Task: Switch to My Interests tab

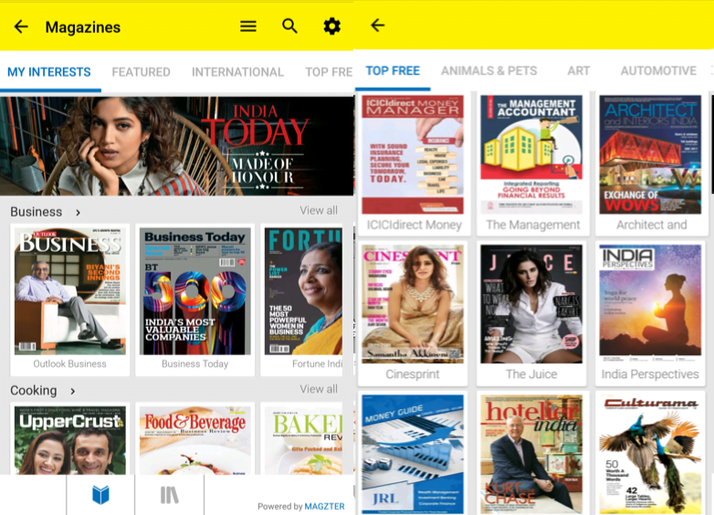Action: tap(49, 72)
